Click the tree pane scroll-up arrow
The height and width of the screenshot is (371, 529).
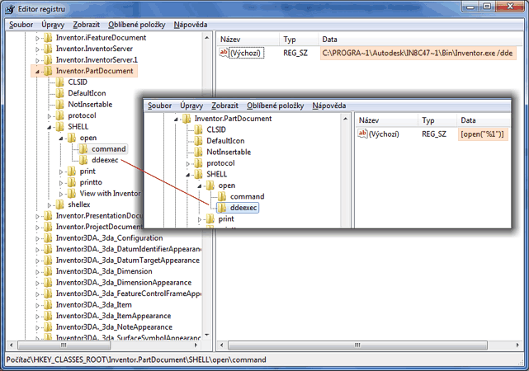coord(207,37)
